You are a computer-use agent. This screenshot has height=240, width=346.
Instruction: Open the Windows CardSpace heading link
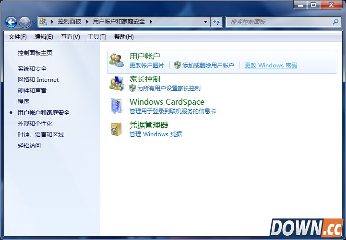tap(167, 102)
